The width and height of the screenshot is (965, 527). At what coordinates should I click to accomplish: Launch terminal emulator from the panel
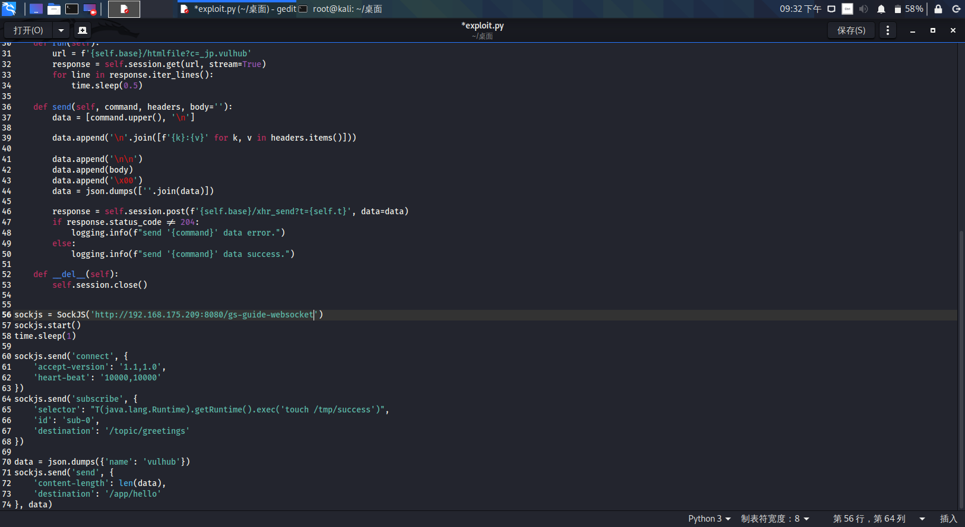pos(72,9)
